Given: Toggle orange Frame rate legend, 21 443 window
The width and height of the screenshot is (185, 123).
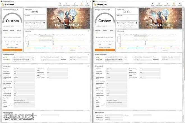Looking at the screenshot, I should (30, 49).
